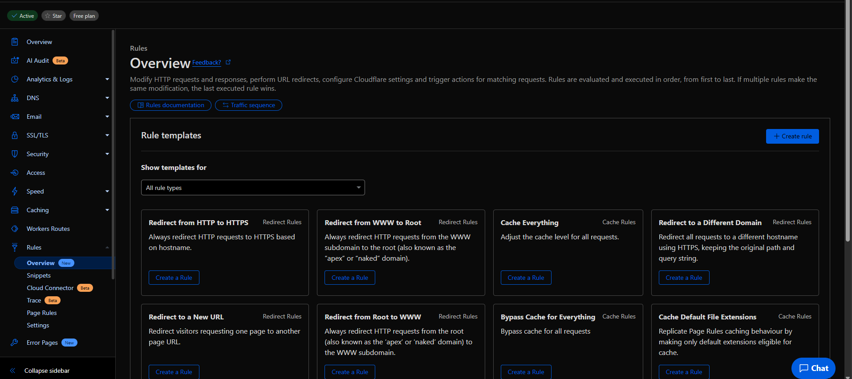852x379 pixels.
Task: Click the AI Audit sidebar icon
Action: (x=15, y=60)
